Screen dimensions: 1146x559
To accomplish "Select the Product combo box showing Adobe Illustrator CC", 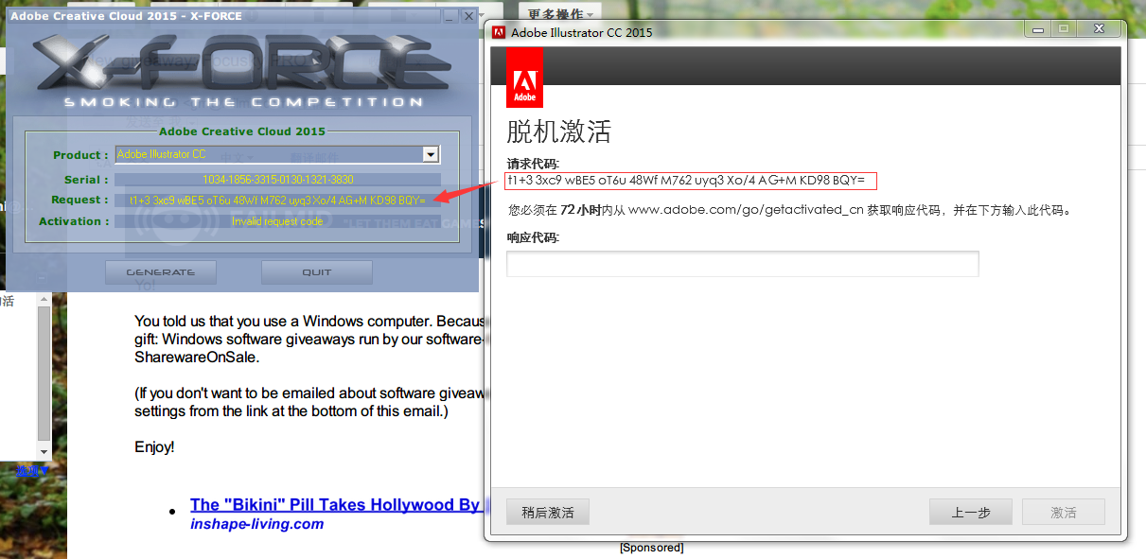I will click(x=277, y=154).
